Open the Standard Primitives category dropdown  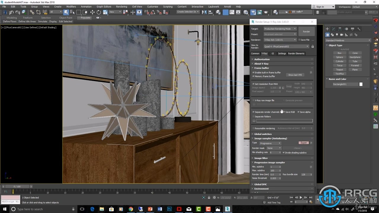[348, 40]
